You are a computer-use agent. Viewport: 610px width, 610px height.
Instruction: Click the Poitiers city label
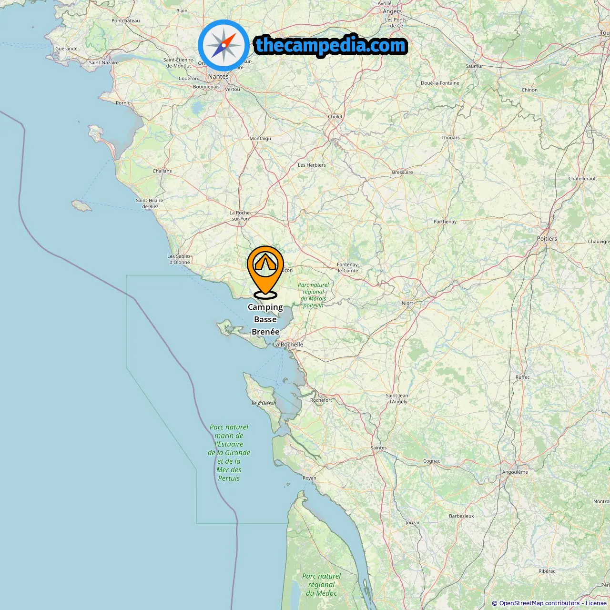coord(547,239)
